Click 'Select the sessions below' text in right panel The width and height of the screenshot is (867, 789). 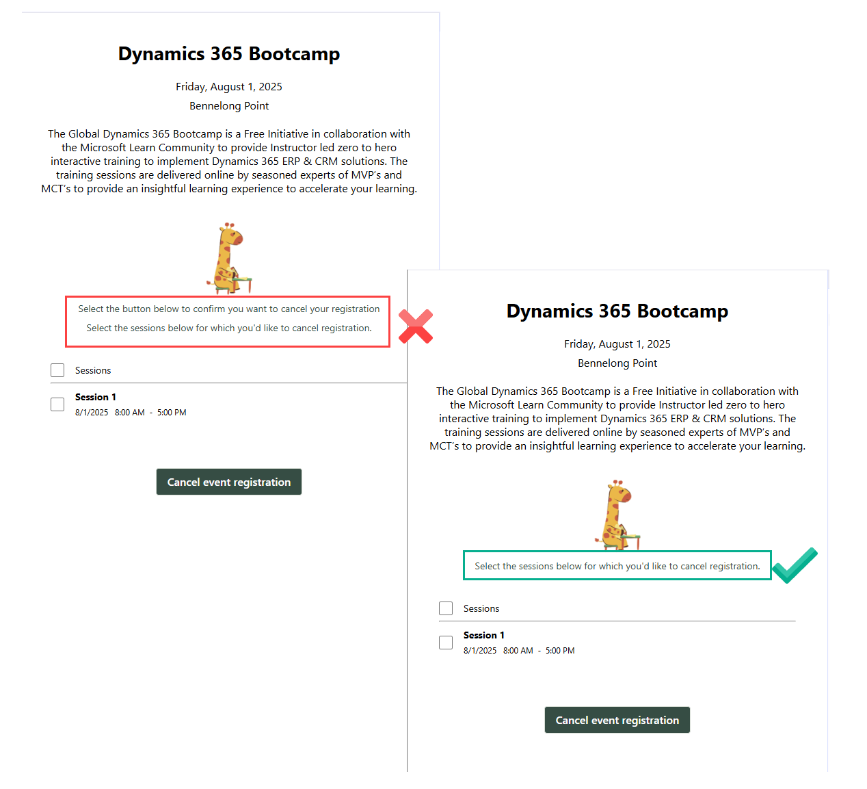(617, 566)
